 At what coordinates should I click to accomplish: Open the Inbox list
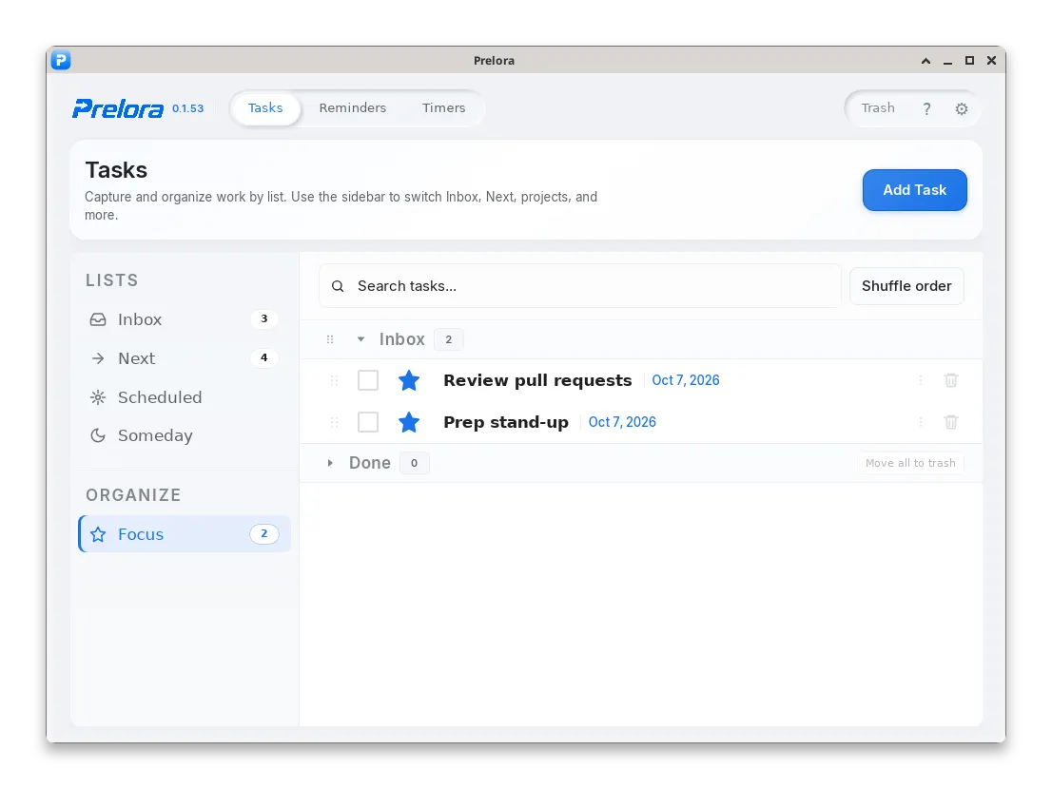tap(184, 319)
